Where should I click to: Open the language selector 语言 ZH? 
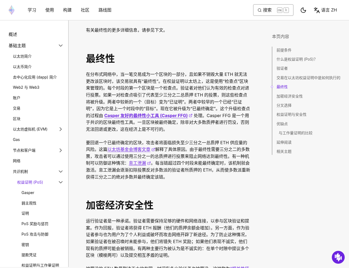(x=325, y=10)
